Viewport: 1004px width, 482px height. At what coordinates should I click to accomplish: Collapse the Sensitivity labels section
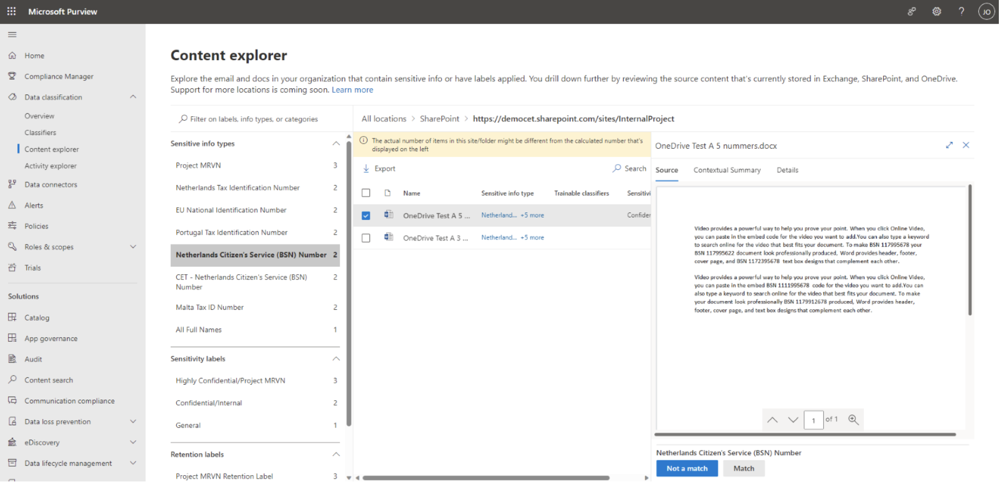pyautogui.click(x=336, y=359)
